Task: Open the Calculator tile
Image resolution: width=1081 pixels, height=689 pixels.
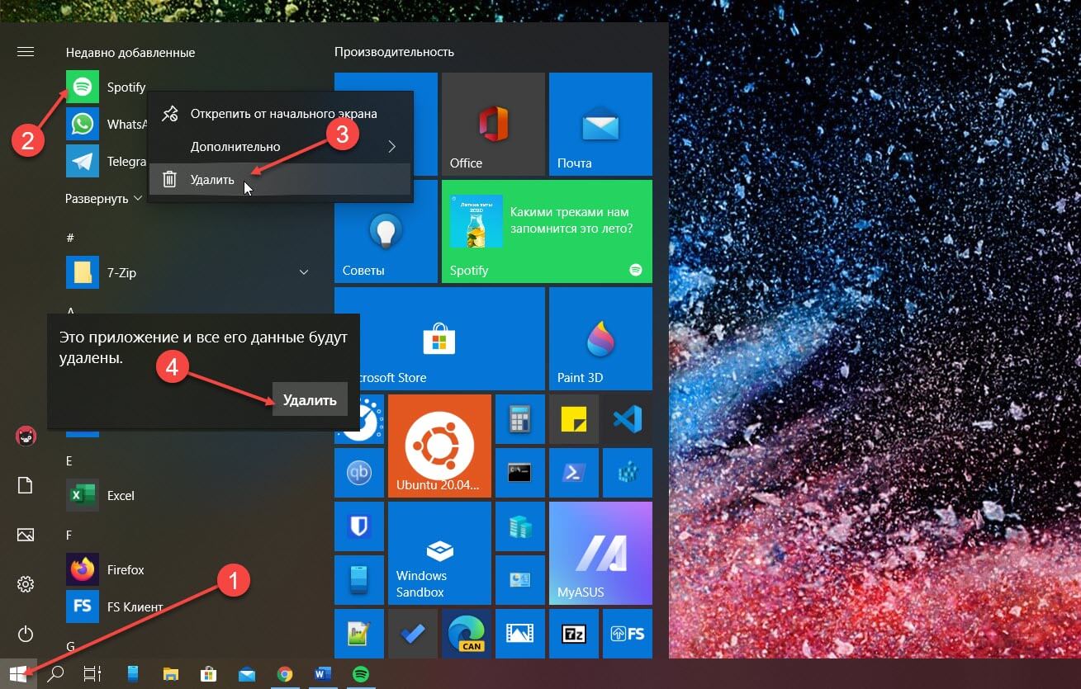Action: (x=520, y=419)
